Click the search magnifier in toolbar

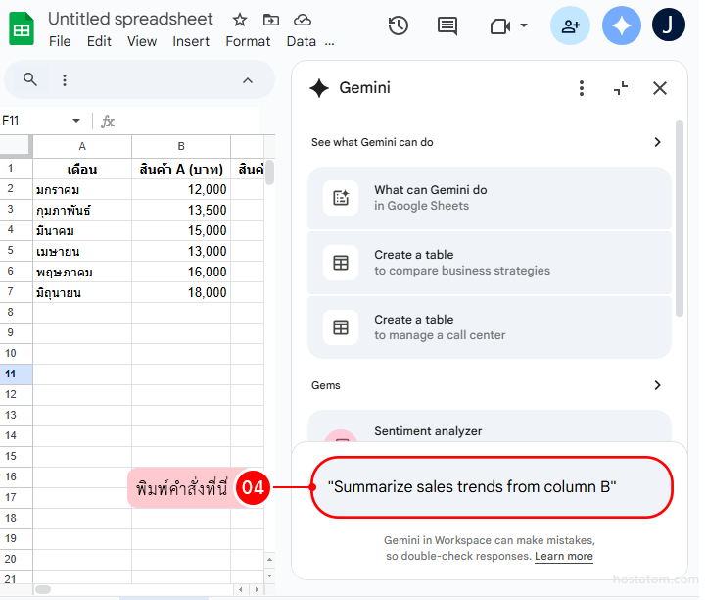click(30, 80)
